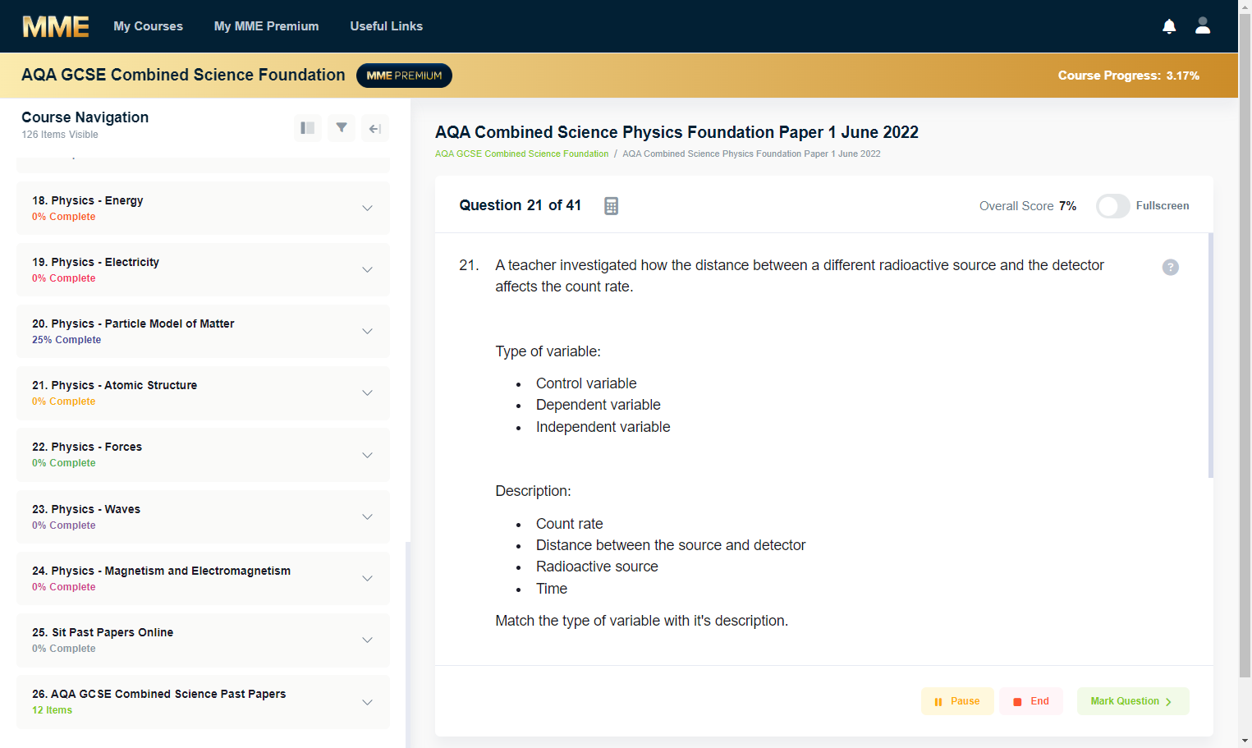
Task: Follow AQA GCSE Combined Science Foundation breadcrumb
Action: pos(521,154)
